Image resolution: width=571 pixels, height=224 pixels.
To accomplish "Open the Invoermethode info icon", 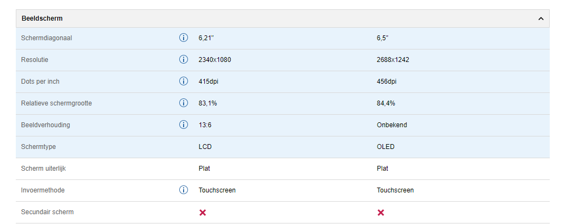I will click(184, 190).
